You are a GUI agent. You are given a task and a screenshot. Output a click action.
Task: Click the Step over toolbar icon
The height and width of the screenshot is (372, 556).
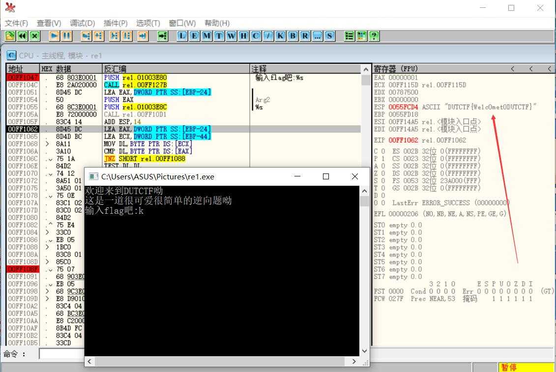pos(98,36)
